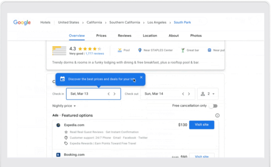Viewport: 271px width, 167px height.
Task: Open the Nightly price dropdown
Action: coord(64,106)
